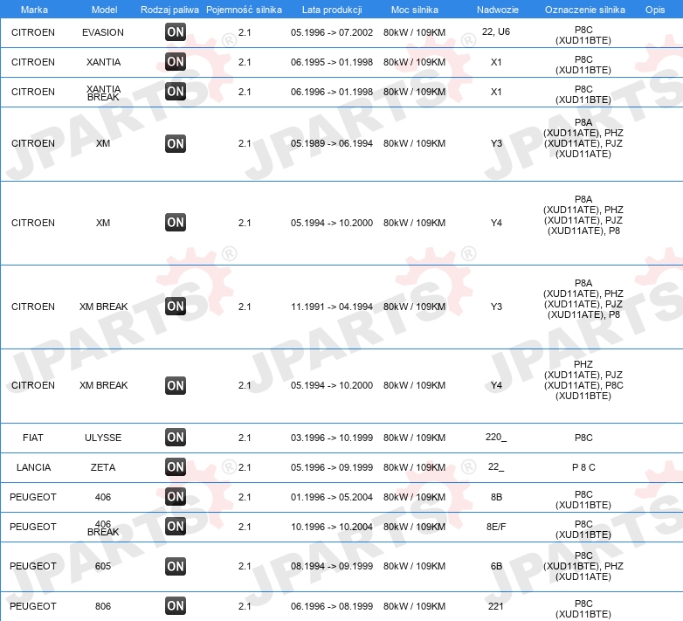Image resolution: width=683 pixels, height=621 pixels.
Task: Select the ON icon for Peugeot 605
Action: 175,566
